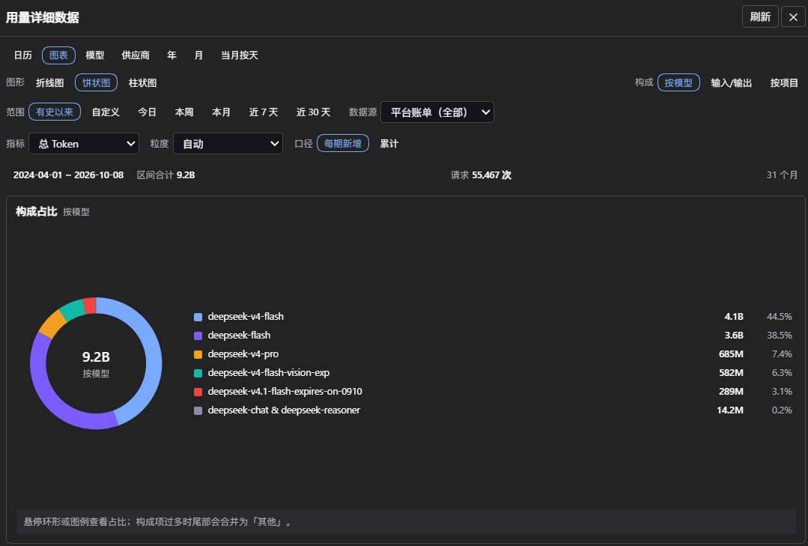
Task: Click the deepseek-v4-flash blue legend swatch
Action: tap(198, 317)
